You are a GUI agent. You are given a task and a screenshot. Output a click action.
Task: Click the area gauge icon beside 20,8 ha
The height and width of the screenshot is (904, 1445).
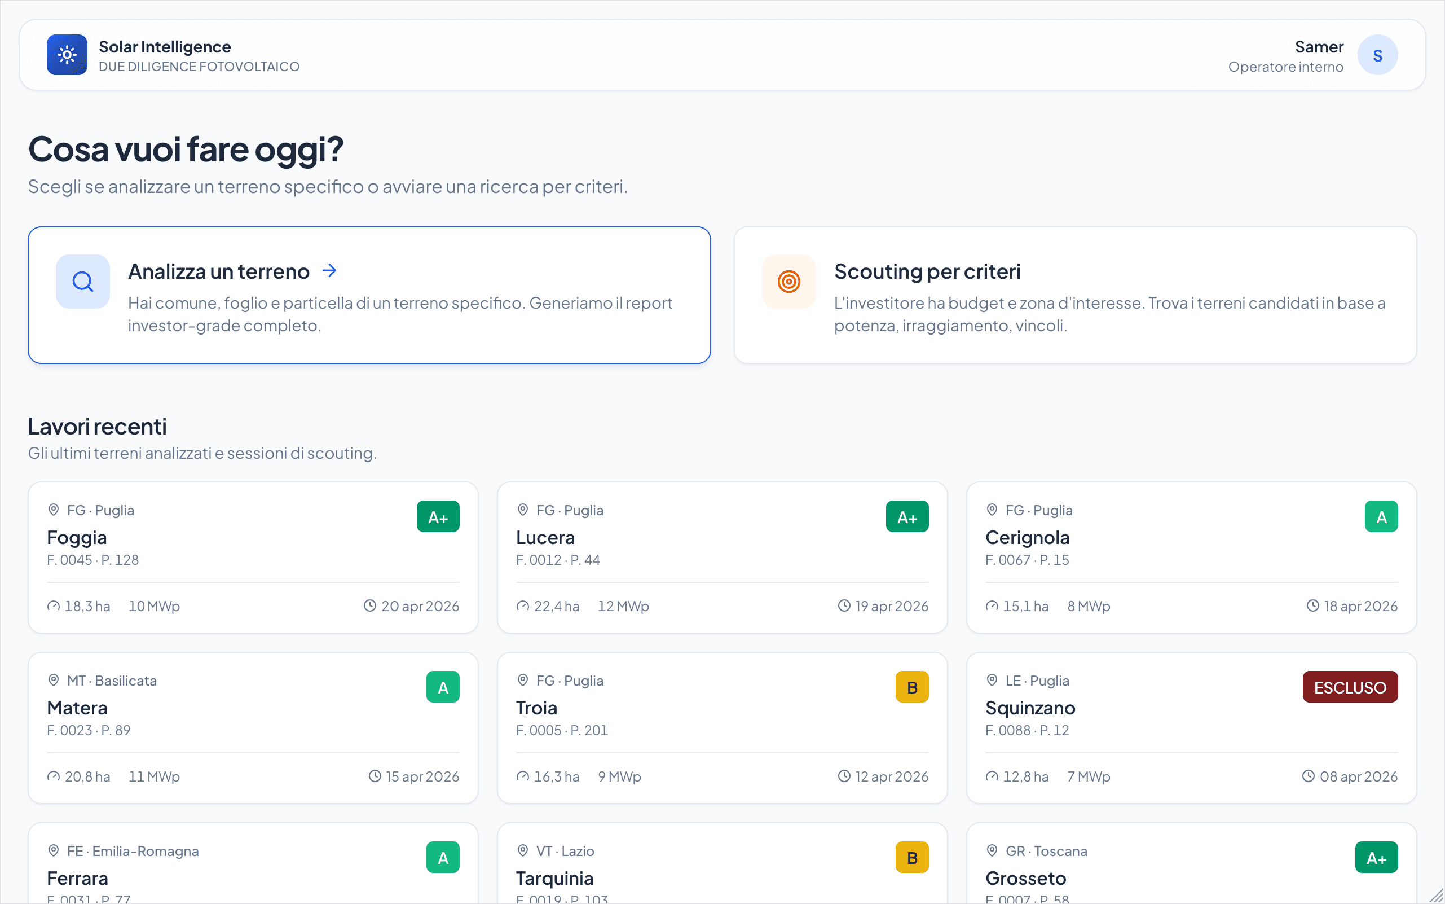[x=53, y=776]
